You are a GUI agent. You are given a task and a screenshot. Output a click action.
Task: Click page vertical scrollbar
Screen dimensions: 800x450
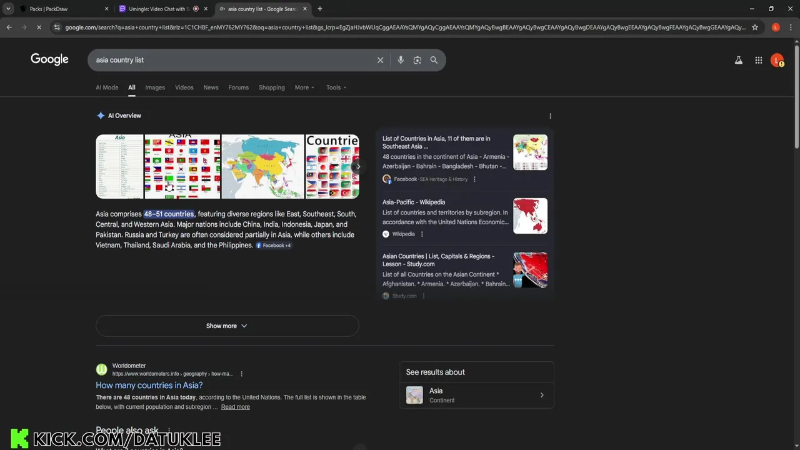796,97
